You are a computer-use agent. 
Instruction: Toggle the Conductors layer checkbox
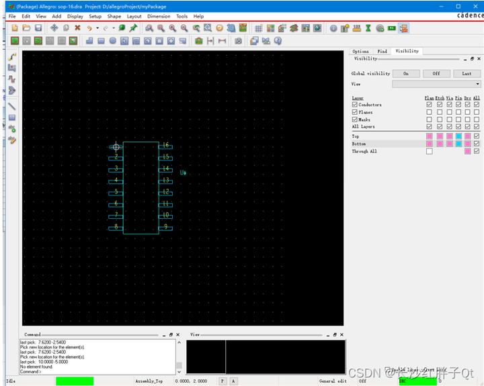click(x=355, y=105)
